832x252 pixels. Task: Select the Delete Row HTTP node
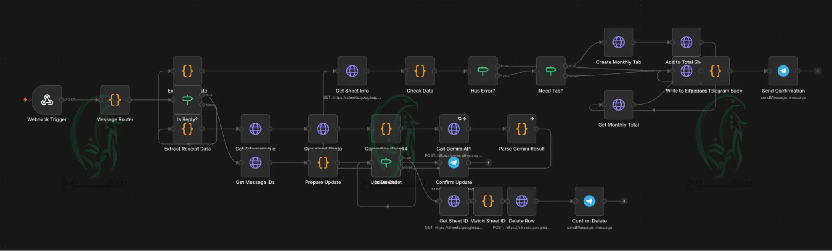pos(522,201)
